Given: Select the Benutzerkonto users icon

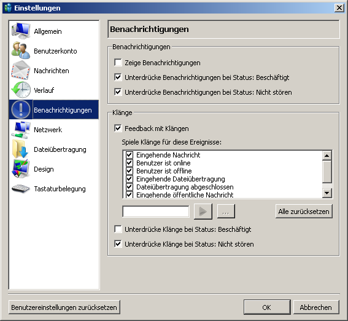Looking at the screenshot, I should click(21, 50).
